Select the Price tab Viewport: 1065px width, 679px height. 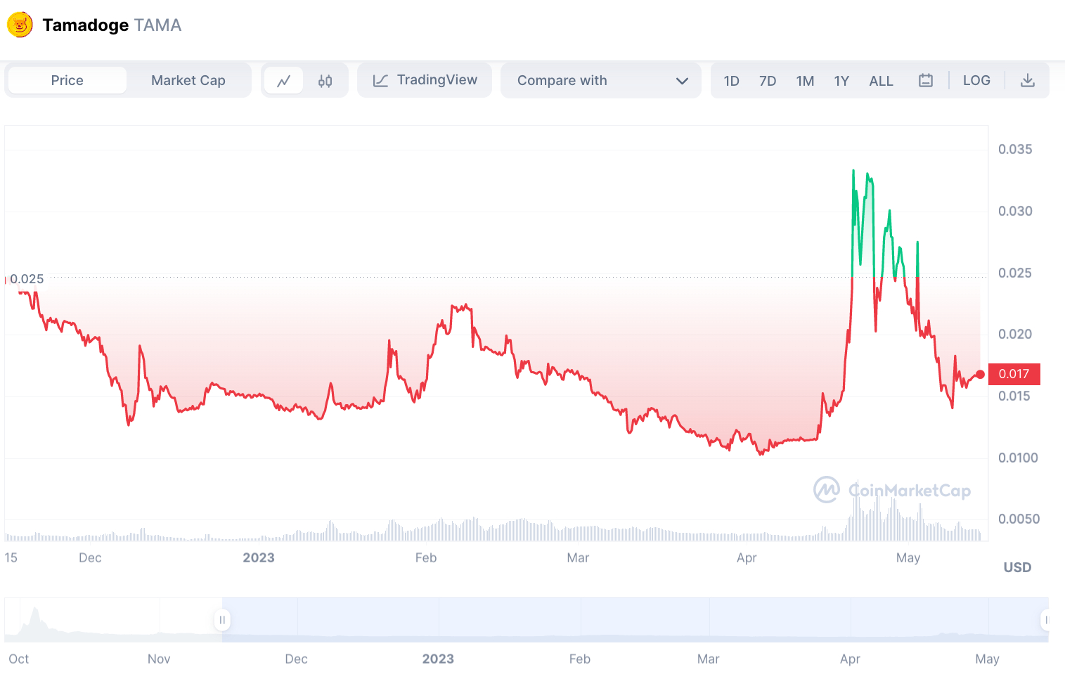click(x=67, y=80)
